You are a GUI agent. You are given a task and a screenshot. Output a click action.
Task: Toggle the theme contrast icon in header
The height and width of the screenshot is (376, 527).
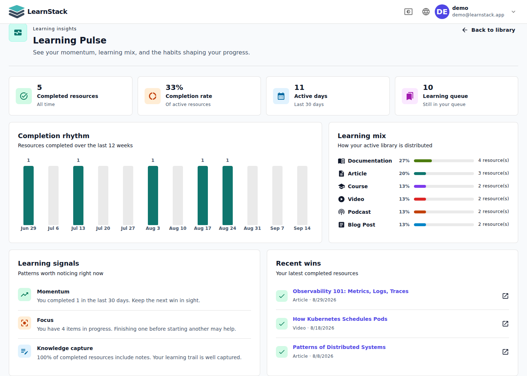[x=408, y=12]
